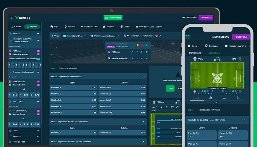Image resolution: width=257 pixels, height=147 pixels.
Task: Expand the Tênis section chevron
Action: point(38,131)
